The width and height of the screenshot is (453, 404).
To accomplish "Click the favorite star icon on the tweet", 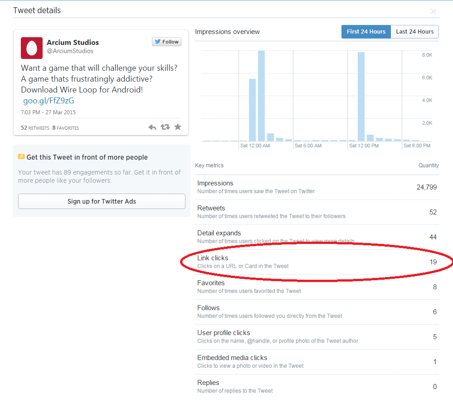I will click(178, 127).
